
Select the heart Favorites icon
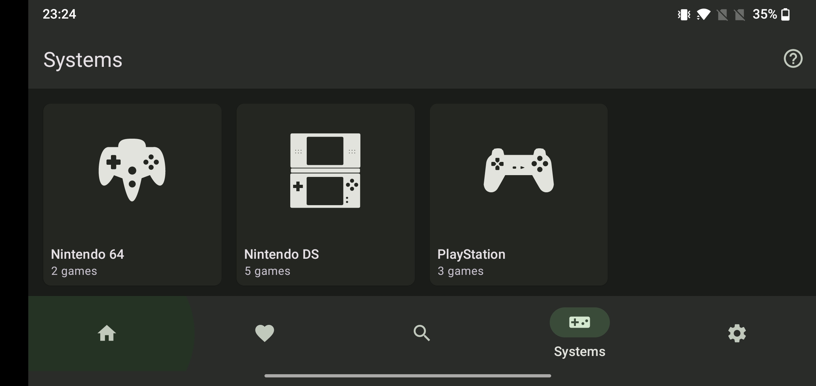tap(264, 333)
